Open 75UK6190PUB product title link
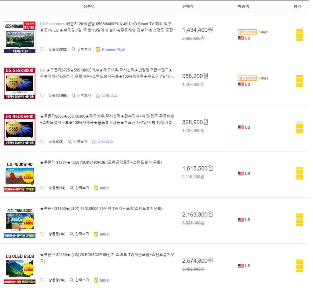Screen dimensions: 313x288 pos(101,162)
